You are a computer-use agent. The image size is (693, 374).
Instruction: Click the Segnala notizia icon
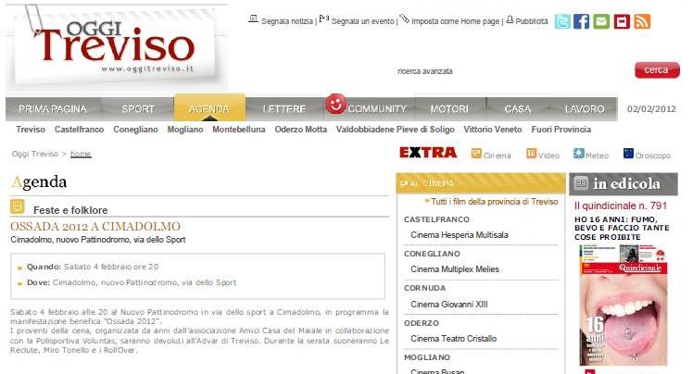coord(253,19)
